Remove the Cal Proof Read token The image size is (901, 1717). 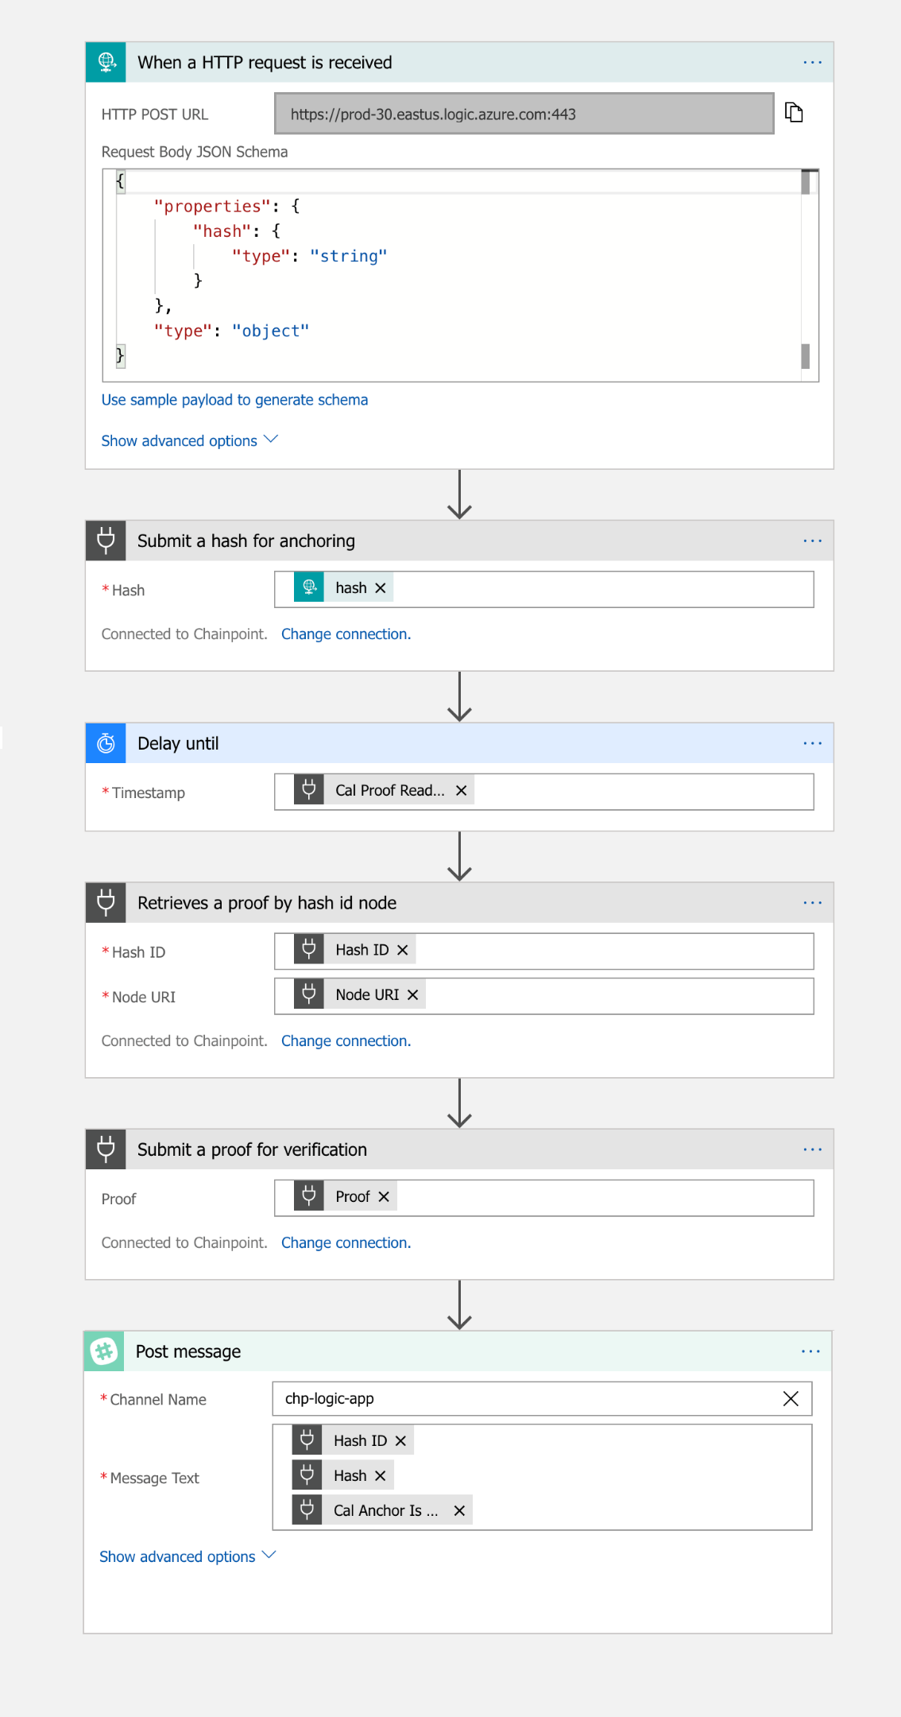pyautogui.click(x=461, y=791)
